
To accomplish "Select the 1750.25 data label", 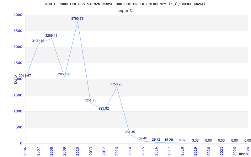I will 116,84.
